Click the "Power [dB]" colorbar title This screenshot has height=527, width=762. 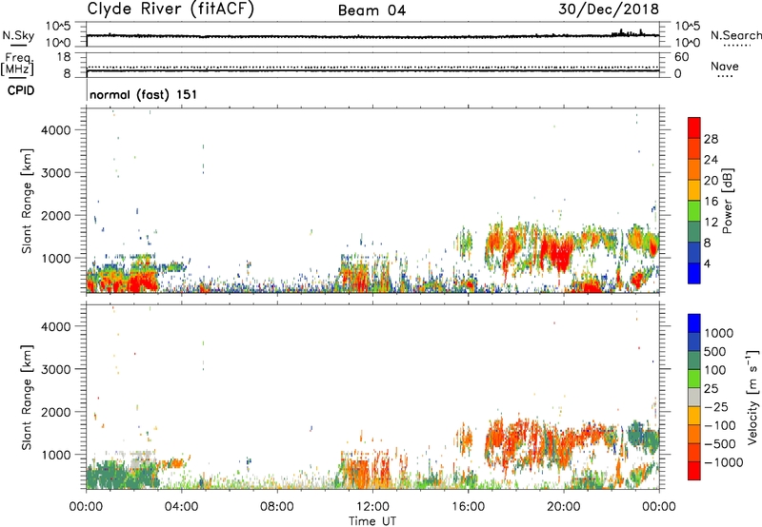(x=728, y=201)
